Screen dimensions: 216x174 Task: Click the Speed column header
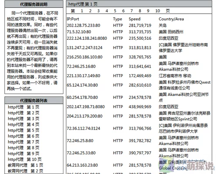135,19
